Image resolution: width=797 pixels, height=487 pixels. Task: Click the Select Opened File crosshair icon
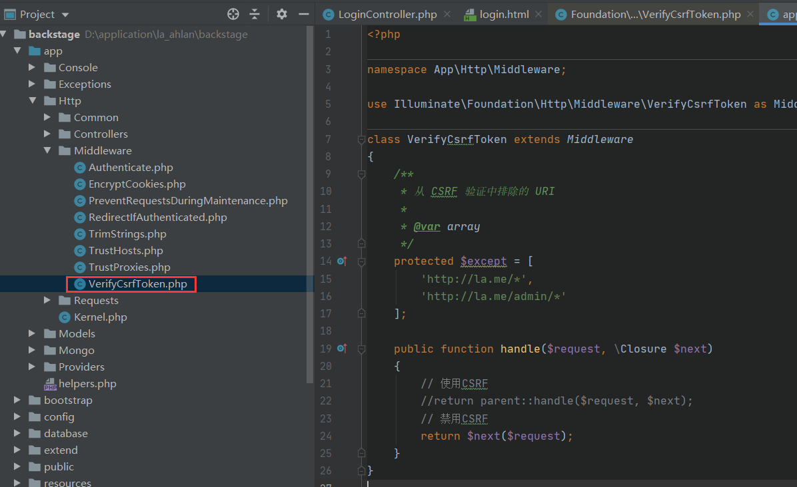tap(233, 13)
